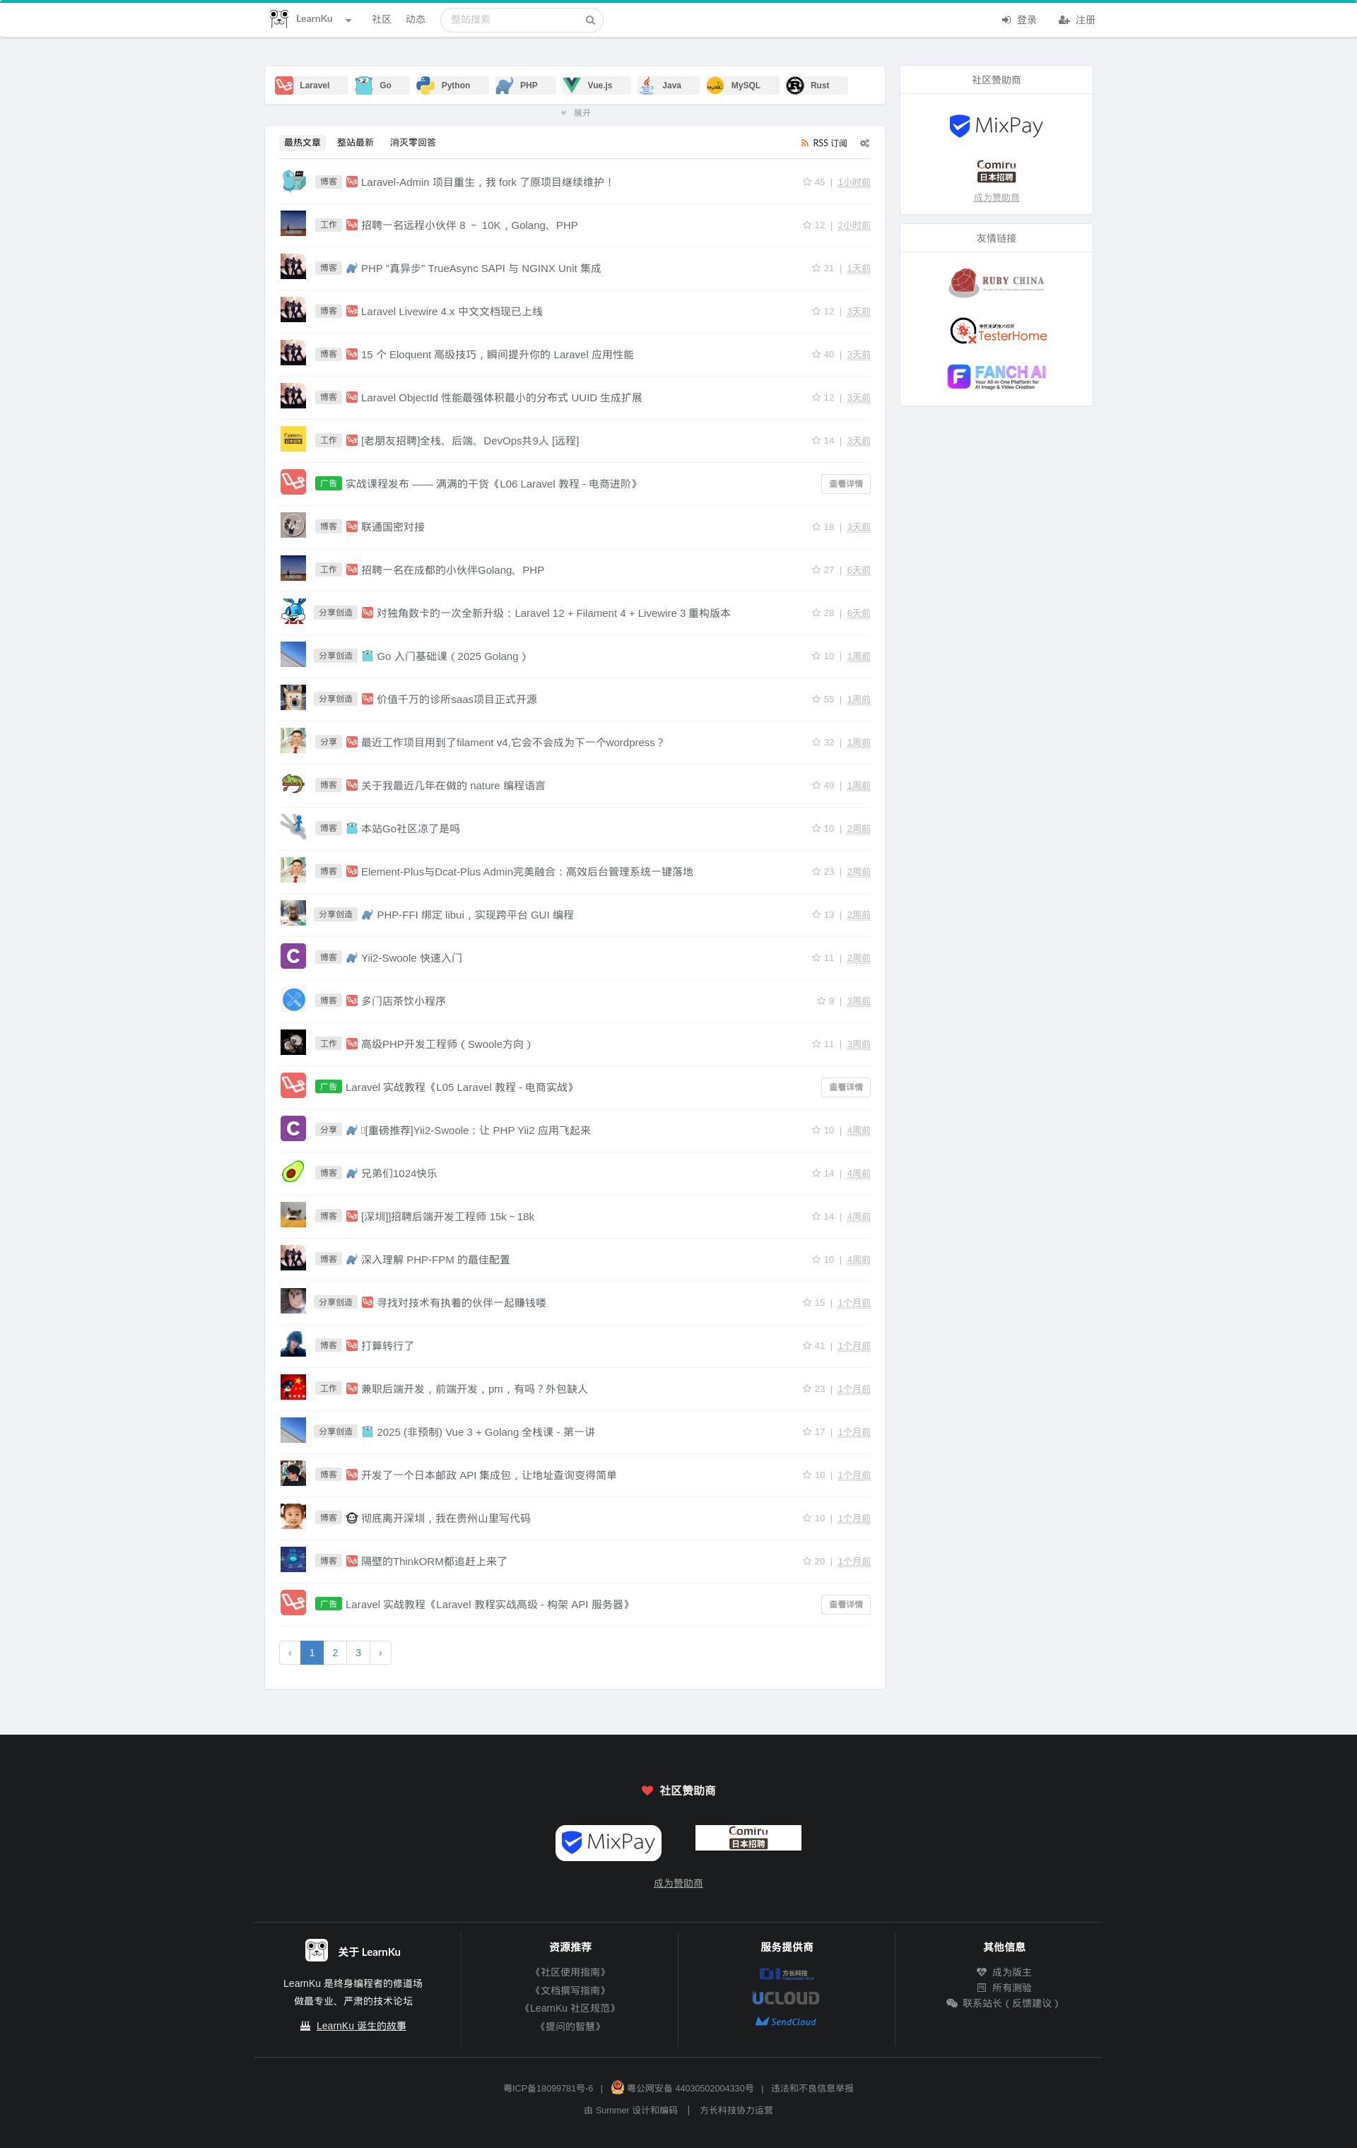Open the 成为赞助商 link in sidebar
Image resolution: width=1357 pixels, height=2148 pixels.
tap(997, 198)
